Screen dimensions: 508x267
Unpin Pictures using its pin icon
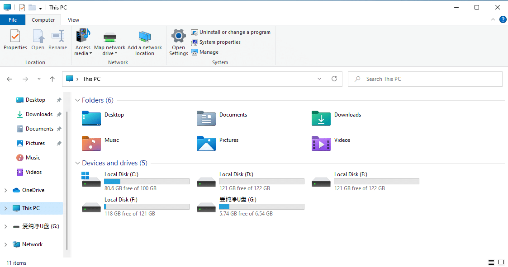pos(59,143)
